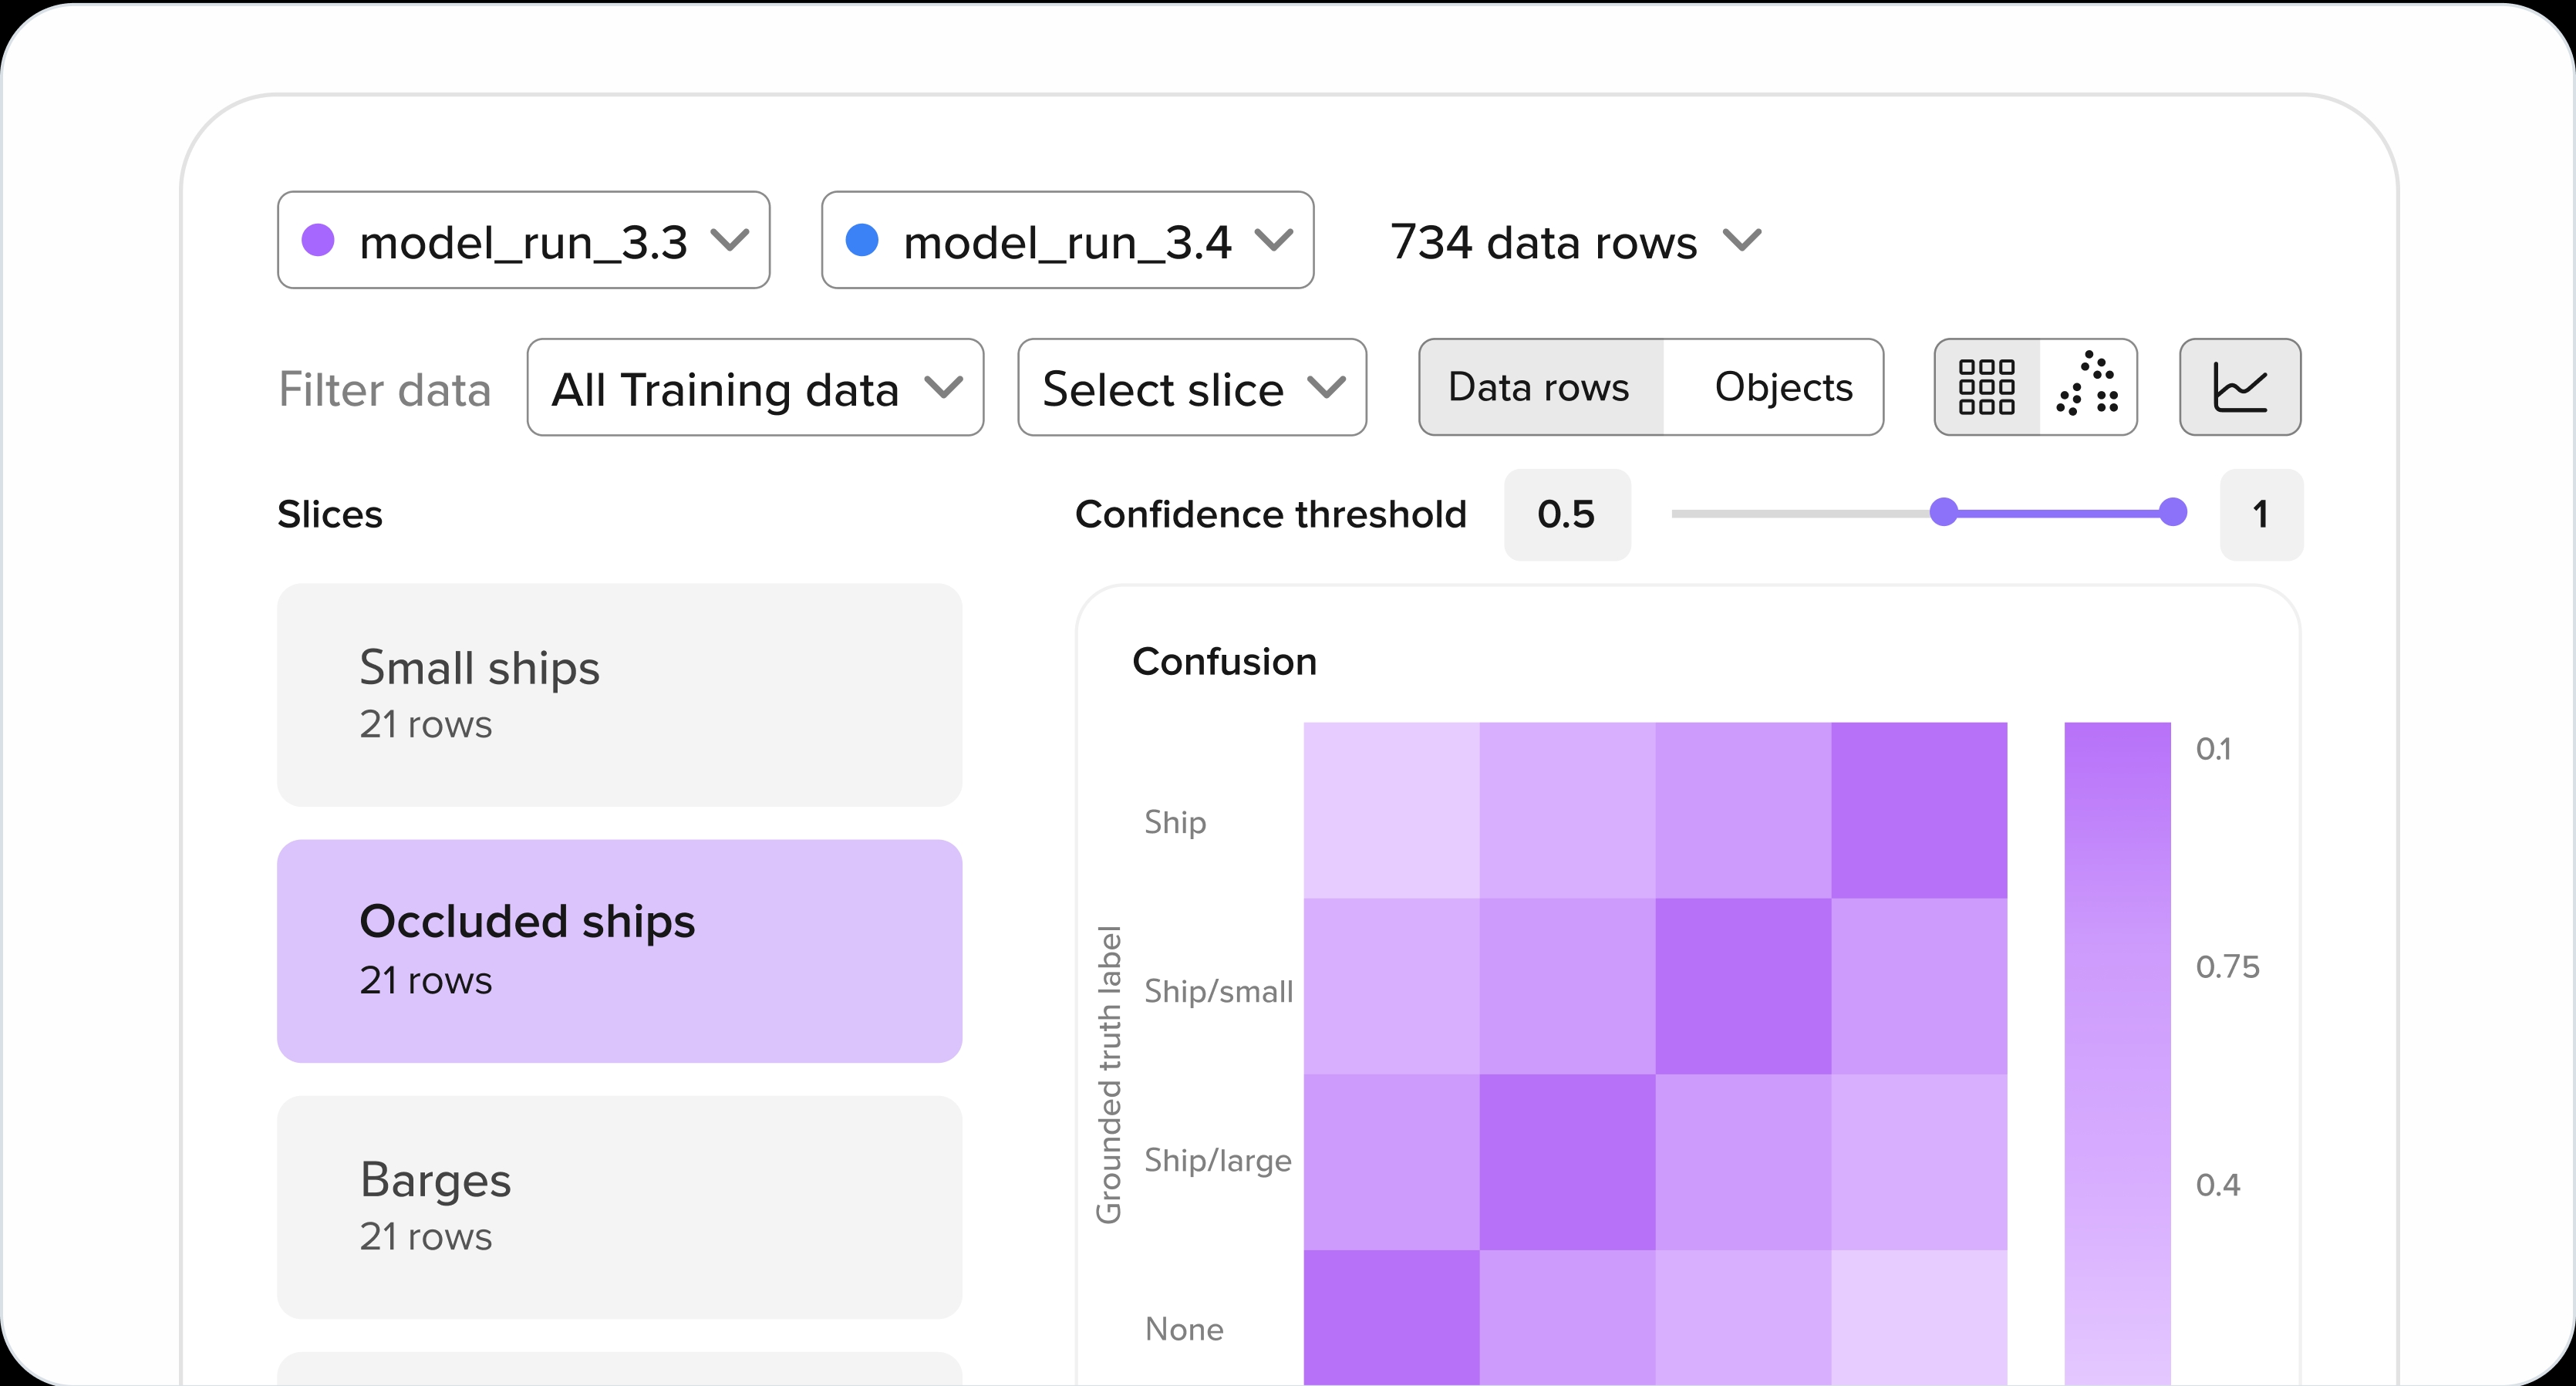Switch to grid view icon
Screen dimensions: 2576x1386
pyautogui.click(x=1986, y=387)
